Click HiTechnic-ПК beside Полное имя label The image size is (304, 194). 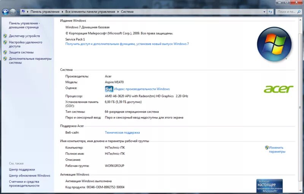click(115, 154)
